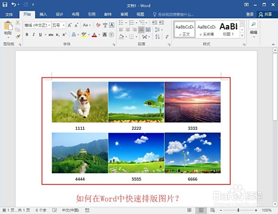This screenshot has height=214, width=278.
Task: Expand the Styles gallery more arrow
Action: pos(242,36)
